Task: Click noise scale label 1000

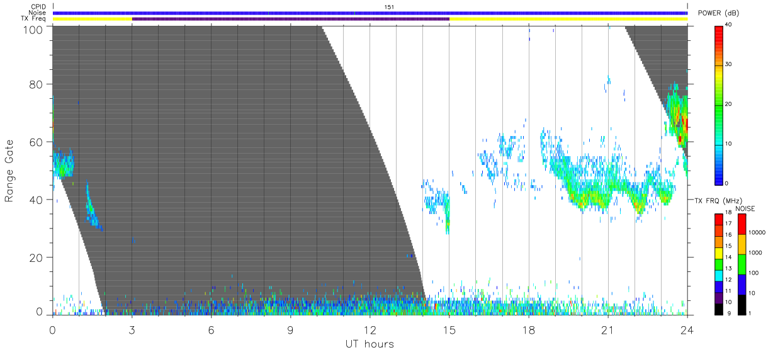Action: [755, 252]
